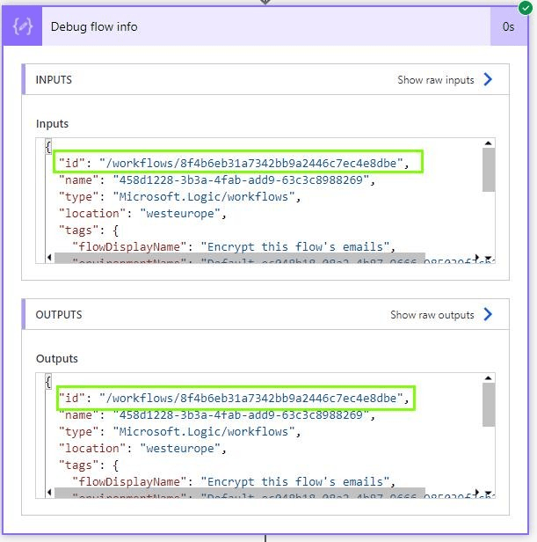Click the INPUTS section header

click(54, 80)
